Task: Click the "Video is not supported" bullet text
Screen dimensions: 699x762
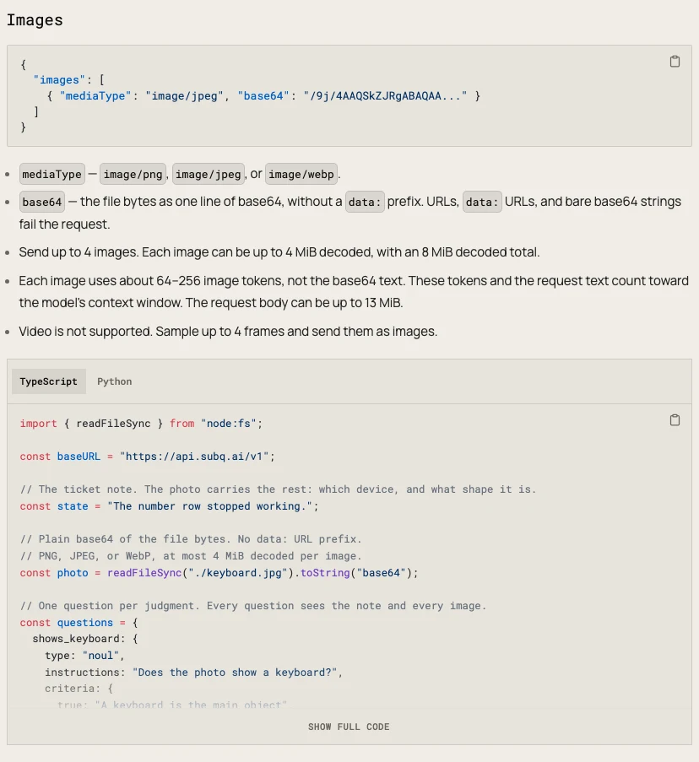Action: (228, 332)
